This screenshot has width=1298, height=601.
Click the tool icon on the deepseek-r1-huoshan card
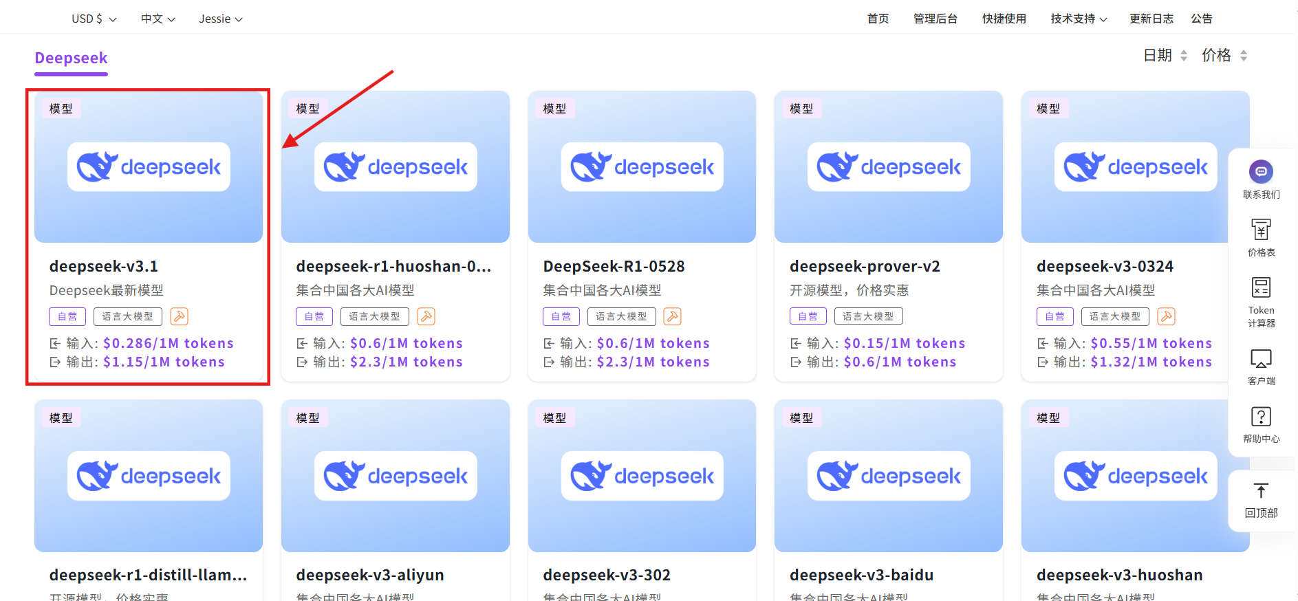[x=426, y=316]
